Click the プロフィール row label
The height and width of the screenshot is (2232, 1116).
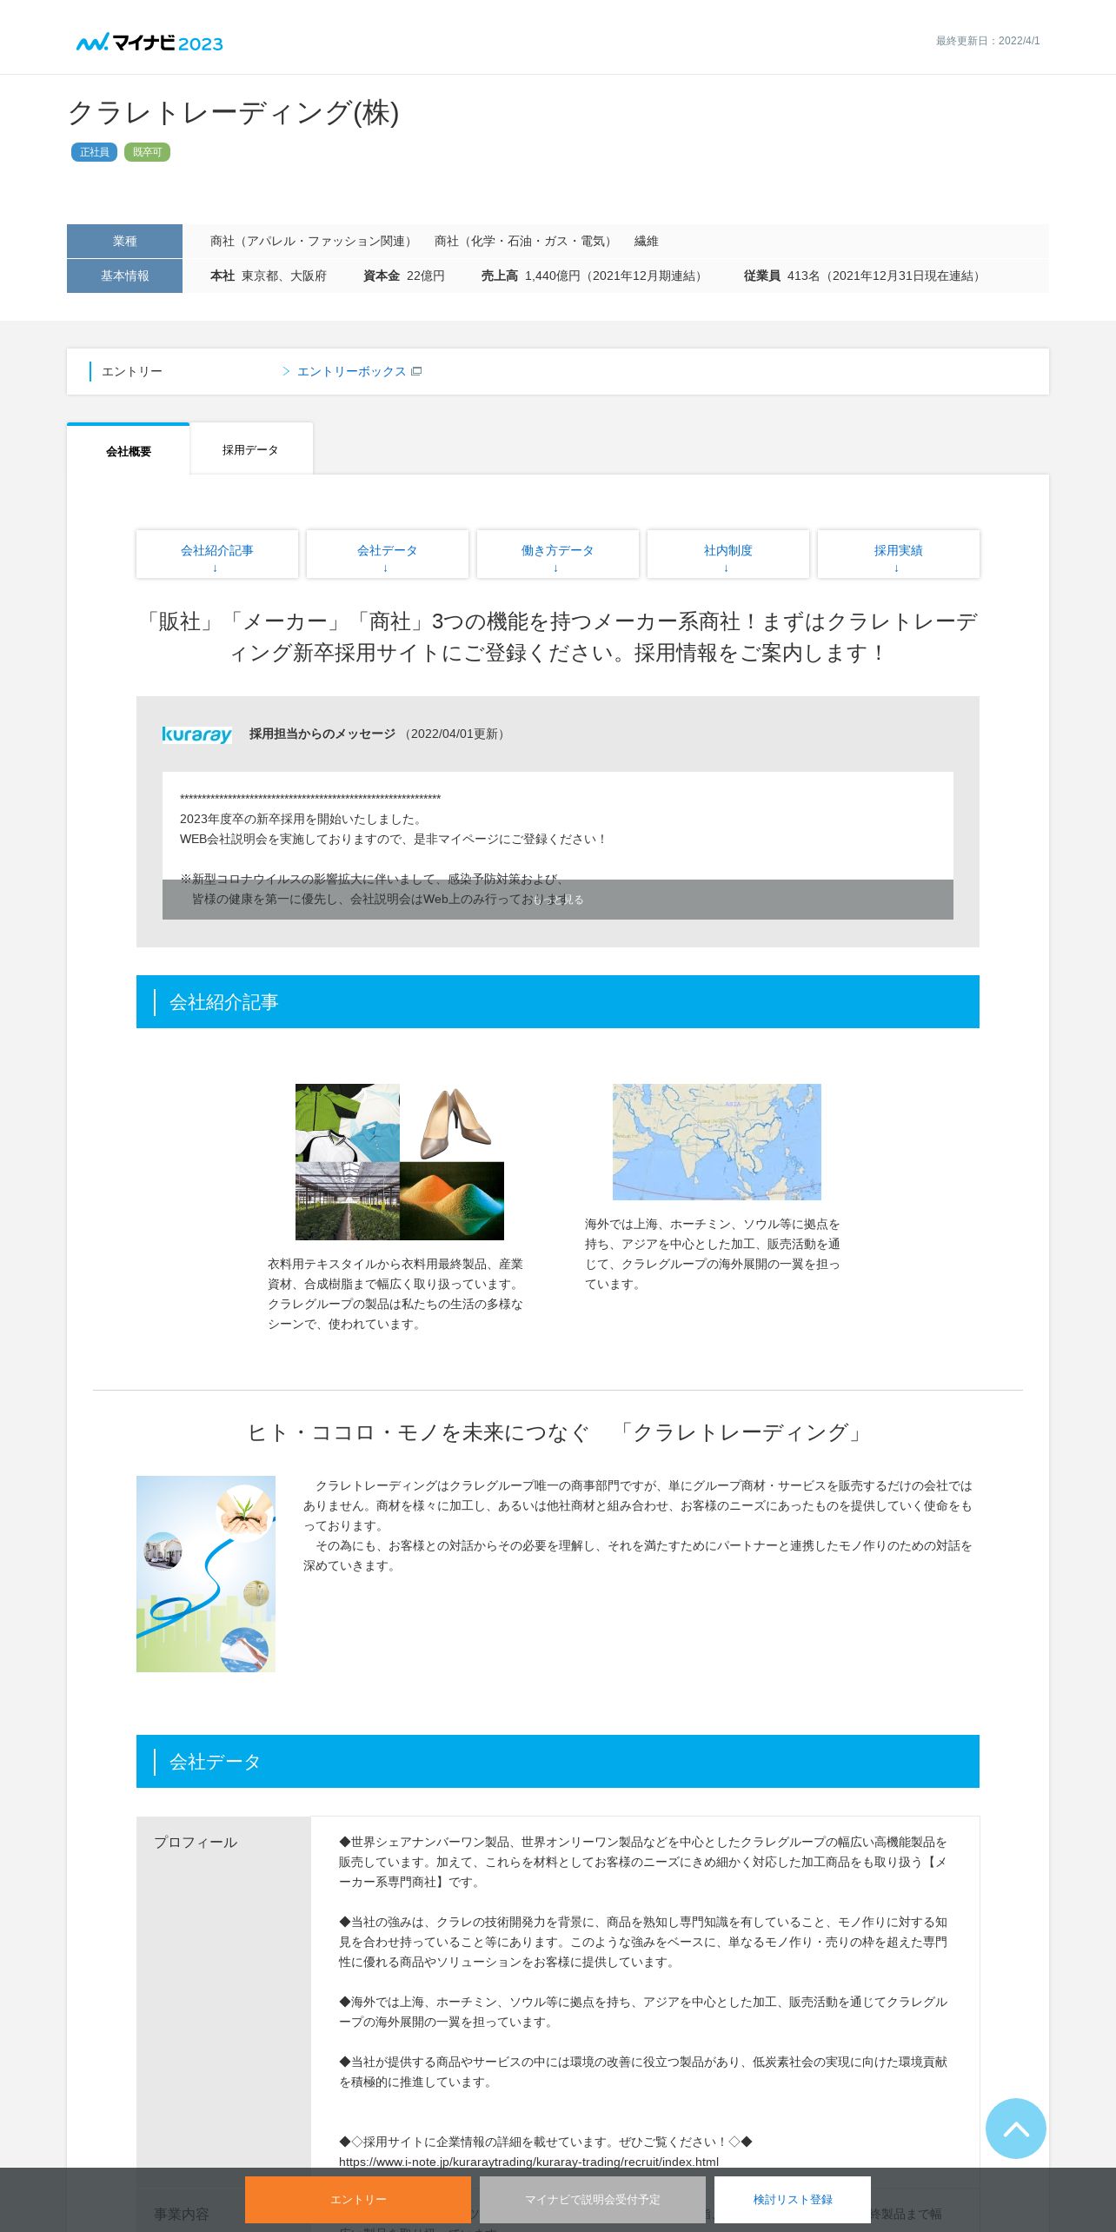click(x=196, y=1842)
